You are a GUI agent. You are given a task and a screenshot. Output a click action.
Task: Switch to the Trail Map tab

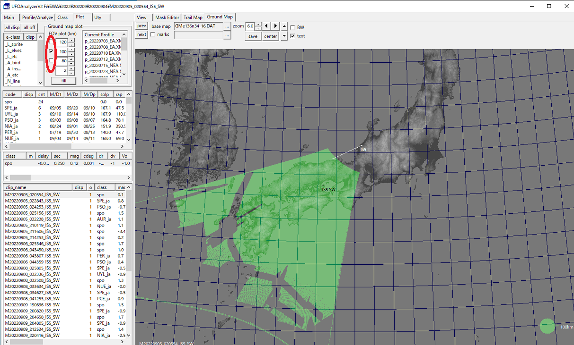click(193, 17)
